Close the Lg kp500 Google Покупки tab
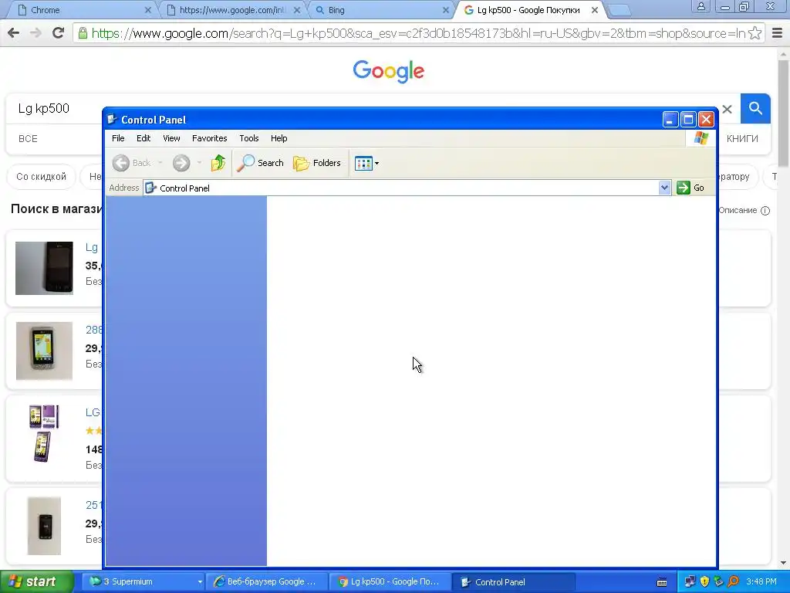This screenshot has height=593, width=790. 595,10
